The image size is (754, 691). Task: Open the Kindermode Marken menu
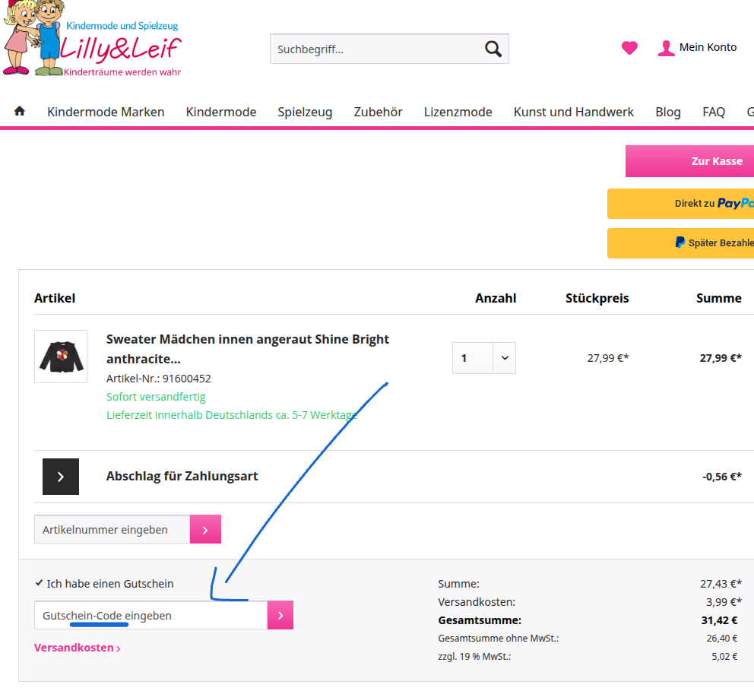pyautogui.click(x=106, y=112)
